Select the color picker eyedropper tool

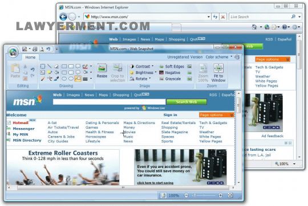pos(56,79)
